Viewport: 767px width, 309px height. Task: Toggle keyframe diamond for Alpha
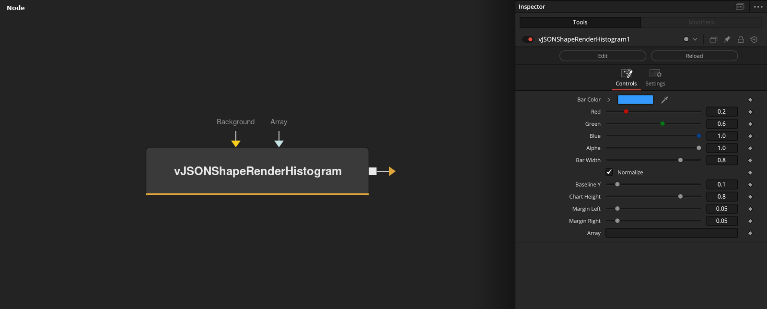[x=750, y=148]
